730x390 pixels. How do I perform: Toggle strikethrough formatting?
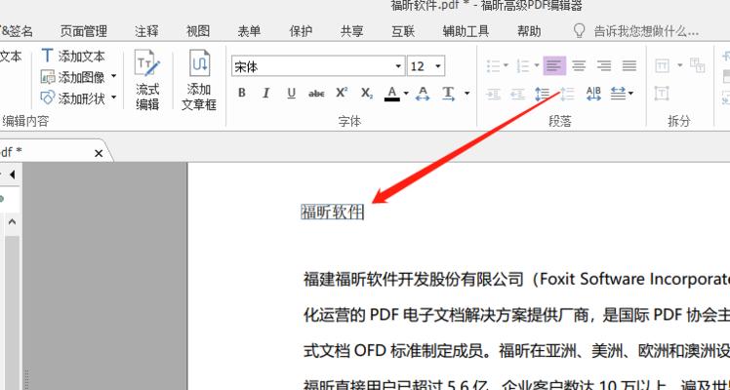[x=316, y=94]
